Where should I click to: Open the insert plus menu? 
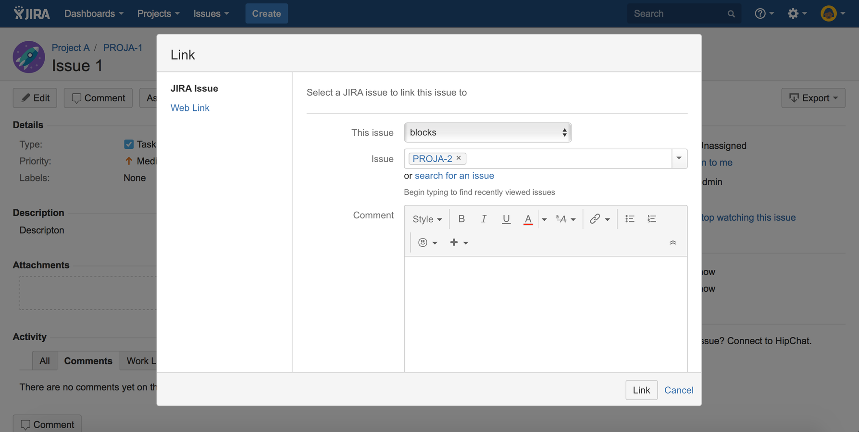[x=459, y=242]
